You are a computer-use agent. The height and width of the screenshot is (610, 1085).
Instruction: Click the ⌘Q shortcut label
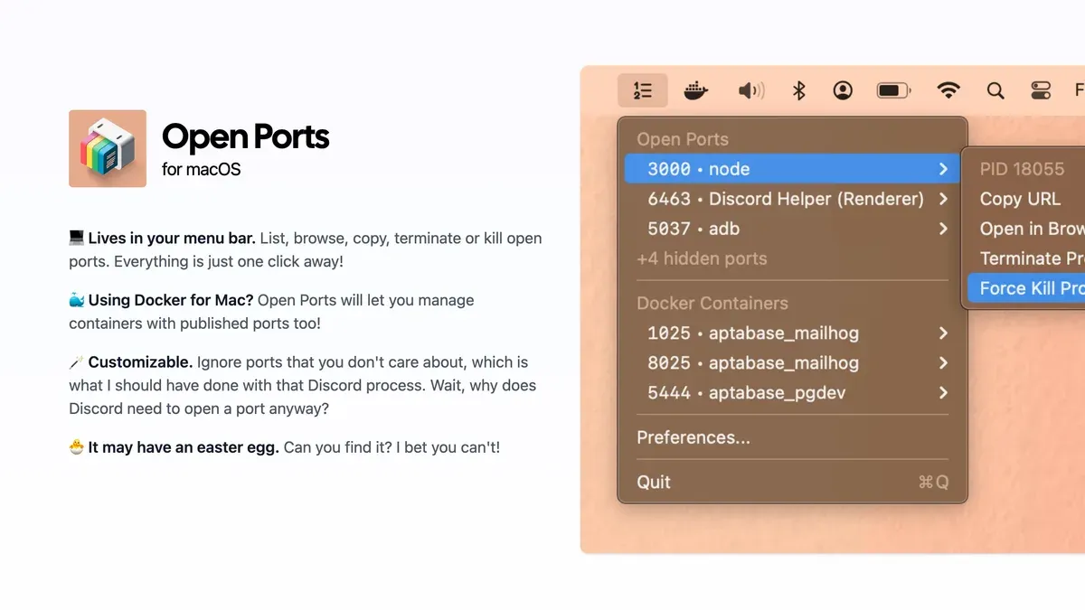click(x=933, y=482)
